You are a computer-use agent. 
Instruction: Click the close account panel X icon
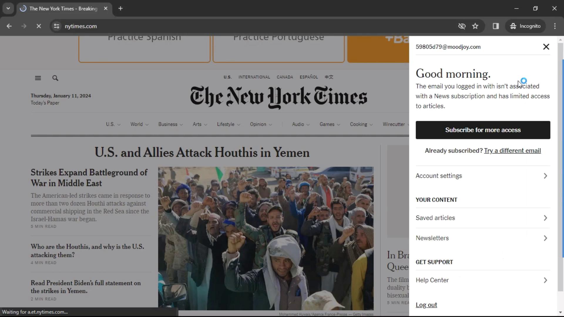pyautogui.click(x=546, y=46)
